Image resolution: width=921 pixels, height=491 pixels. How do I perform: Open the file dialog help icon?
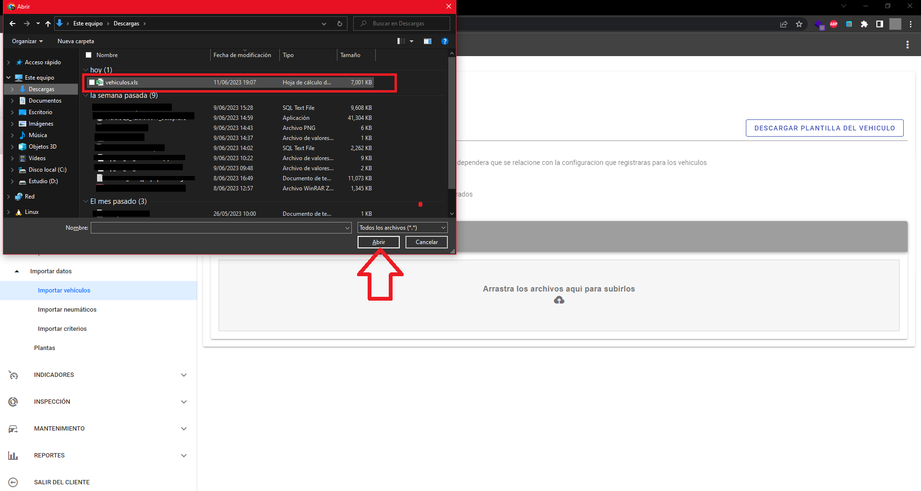click(445, 41)
